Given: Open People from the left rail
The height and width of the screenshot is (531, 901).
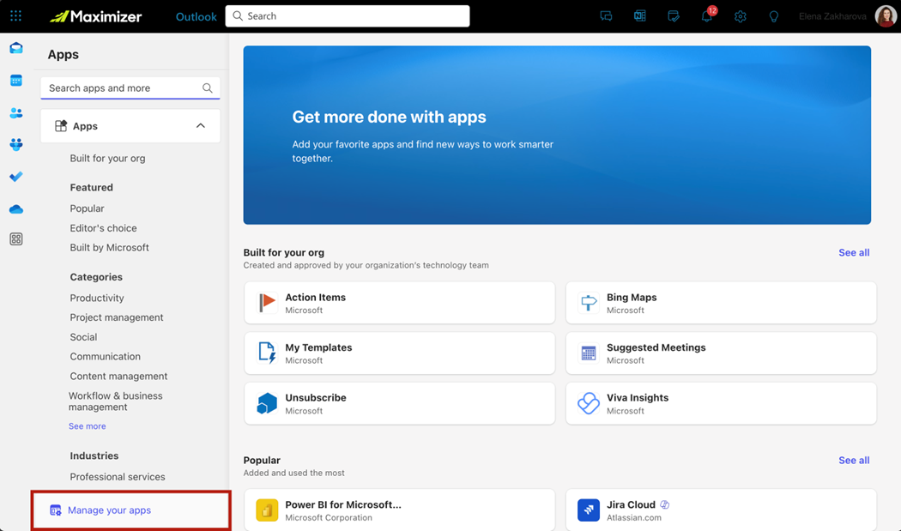Looking at the screenshot, I should [x=16, y=112].
